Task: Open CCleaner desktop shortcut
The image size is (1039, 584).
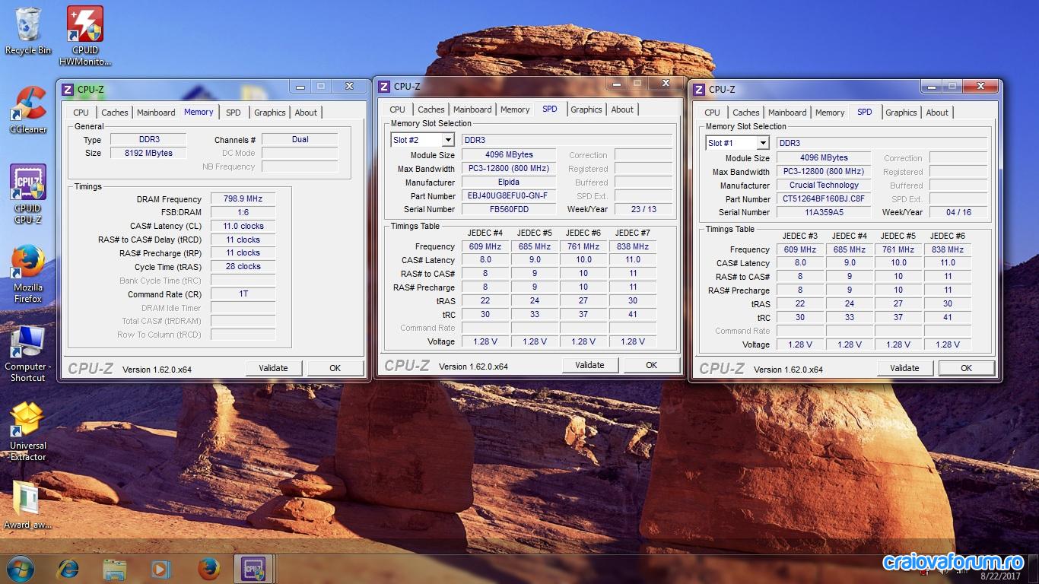Action: coord(28,109)
